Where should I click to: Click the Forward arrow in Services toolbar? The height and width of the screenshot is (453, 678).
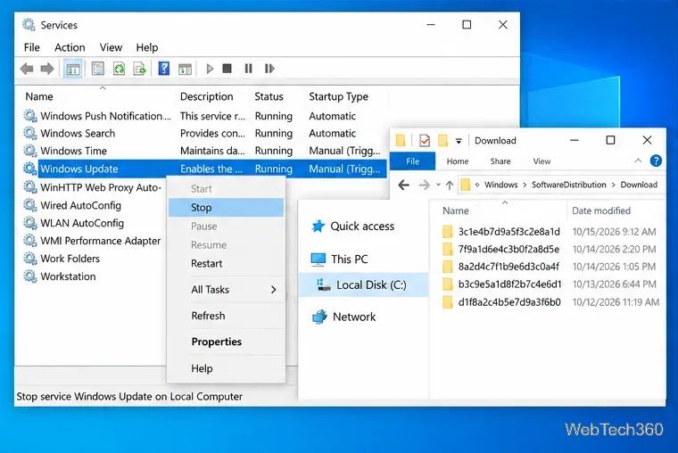[46, 69]
